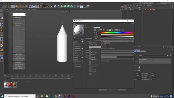Toggle Y axis lock button

pos(34,6)
